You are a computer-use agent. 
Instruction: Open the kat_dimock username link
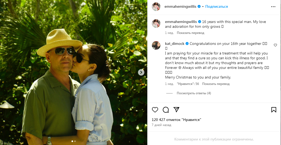pos(175,44)
